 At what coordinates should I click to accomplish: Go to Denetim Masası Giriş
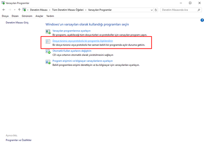[17, 23]
